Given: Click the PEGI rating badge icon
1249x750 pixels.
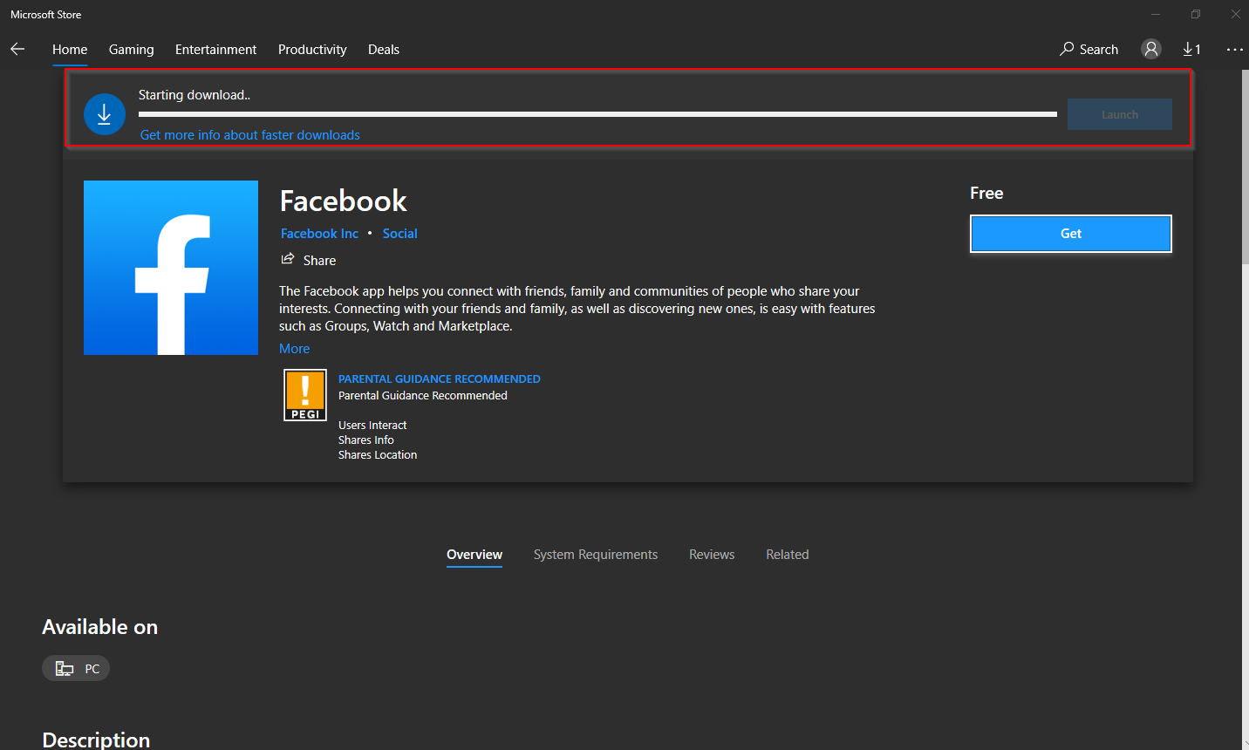Looking at the screenshot, I should click(x=305, y=395).
